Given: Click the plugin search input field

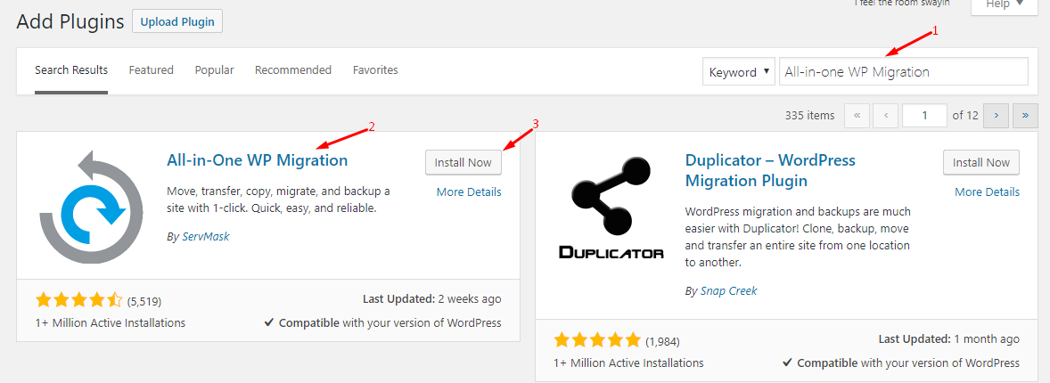Looking at the screenshot, I should (903, 71).
